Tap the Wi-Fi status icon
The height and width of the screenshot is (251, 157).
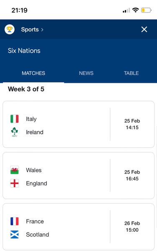pos(135,10)
